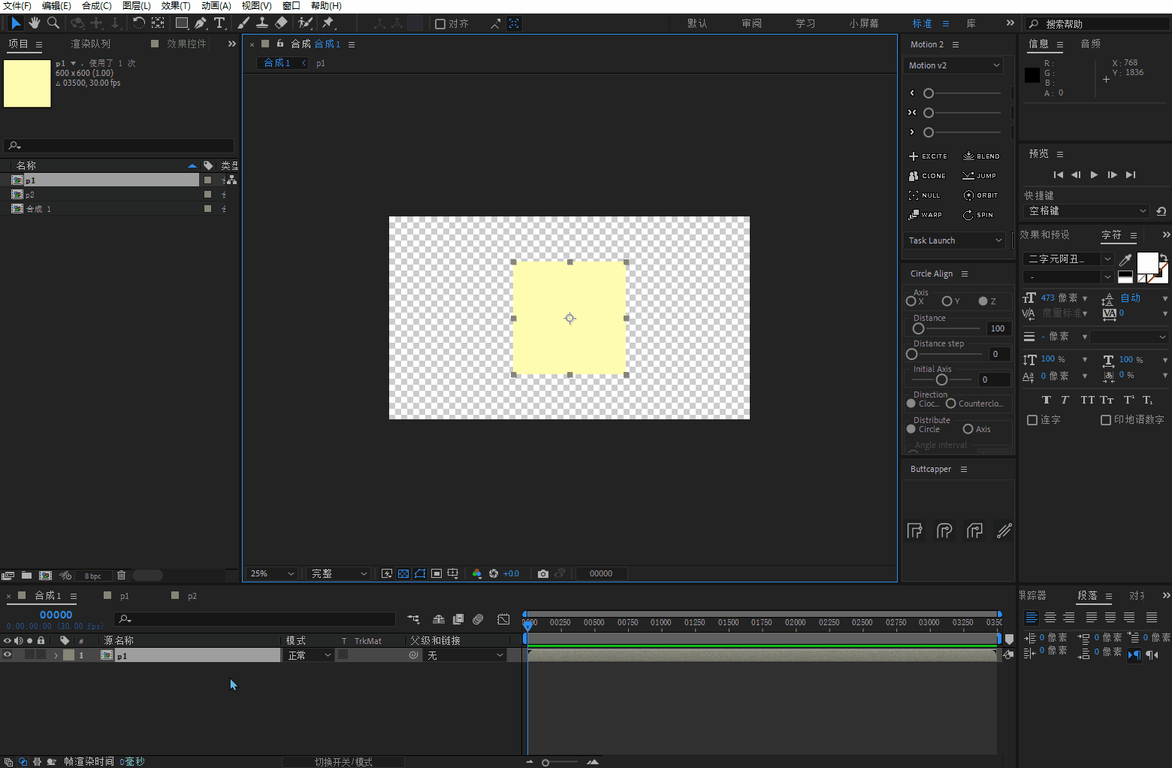The height and width of the screenshot is (768, 1172).
Task: Click the EXCITE button in Motion 2
Action: (x=928, y=156)
